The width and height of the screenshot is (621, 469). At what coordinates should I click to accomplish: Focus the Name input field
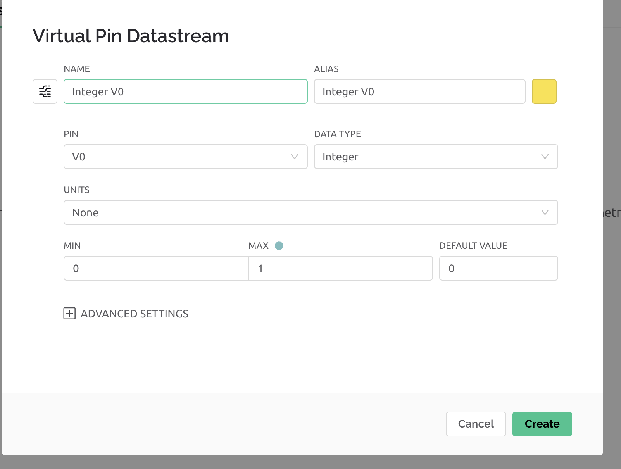click(185, 91)
